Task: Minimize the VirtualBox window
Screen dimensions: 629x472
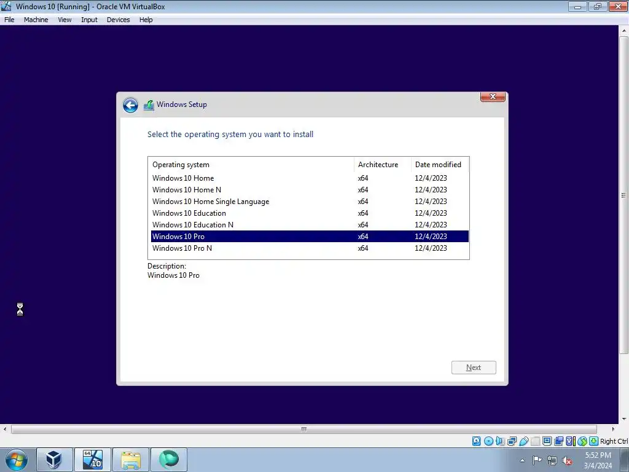Action: pos(577,6)
